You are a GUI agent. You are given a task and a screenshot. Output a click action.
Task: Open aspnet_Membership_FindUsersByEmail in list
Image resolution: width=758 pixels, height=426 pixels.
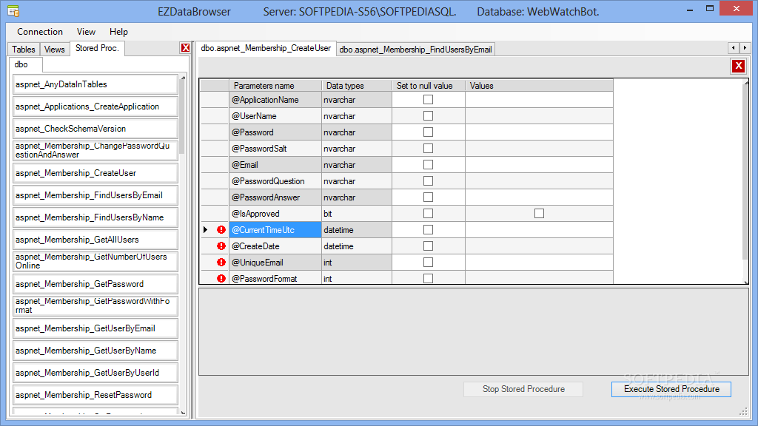[95, 195]
